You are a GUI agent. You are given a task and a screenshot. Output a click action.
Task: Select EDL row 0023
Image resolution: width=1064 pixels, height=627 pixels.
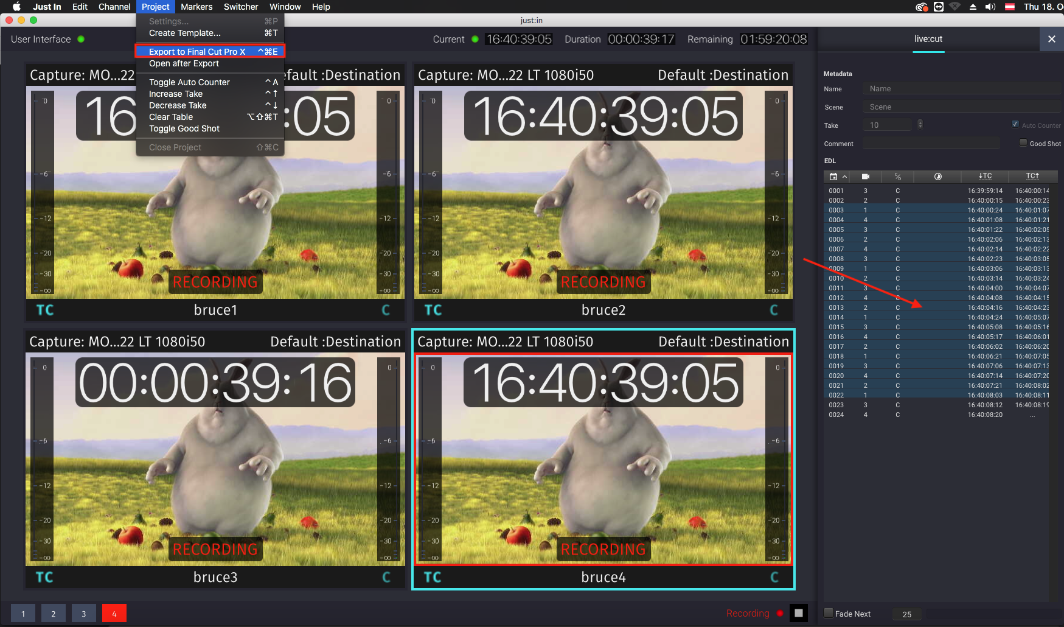click(x=937, y=405)
